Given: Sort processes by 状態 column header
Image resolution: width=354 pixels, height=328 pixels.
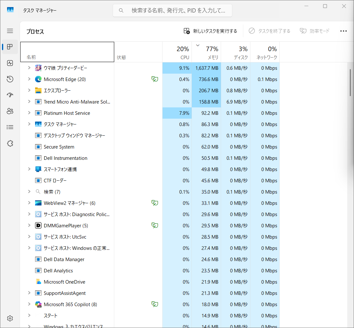Looking at the screenshot, I should [x=138, y=52].
